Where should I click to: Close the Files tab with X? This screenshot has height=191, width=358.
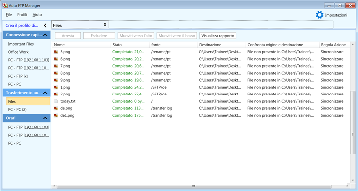[105, 24]
